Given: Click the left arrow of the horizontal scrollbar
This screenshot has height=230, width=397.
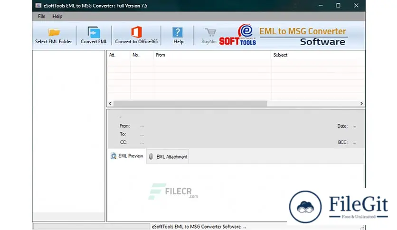Looking at the screenshot, I should tap(110, 104).
